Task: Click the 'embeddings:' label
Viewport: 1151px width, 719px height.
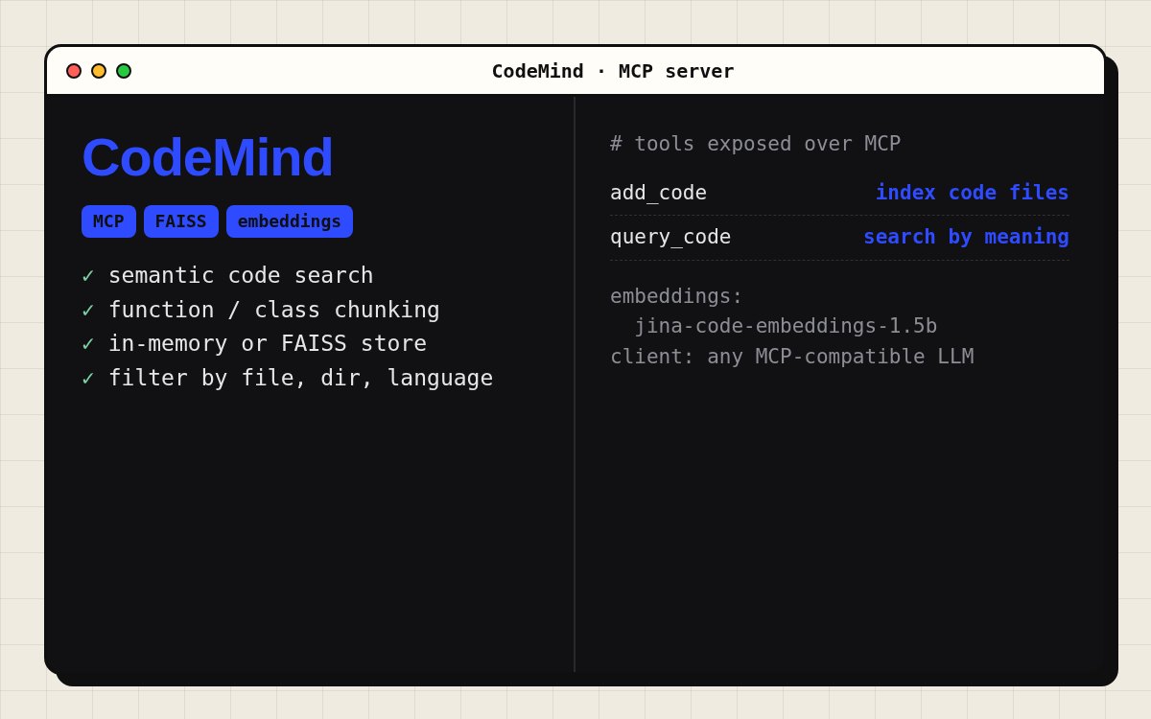Action: [676, 296]
